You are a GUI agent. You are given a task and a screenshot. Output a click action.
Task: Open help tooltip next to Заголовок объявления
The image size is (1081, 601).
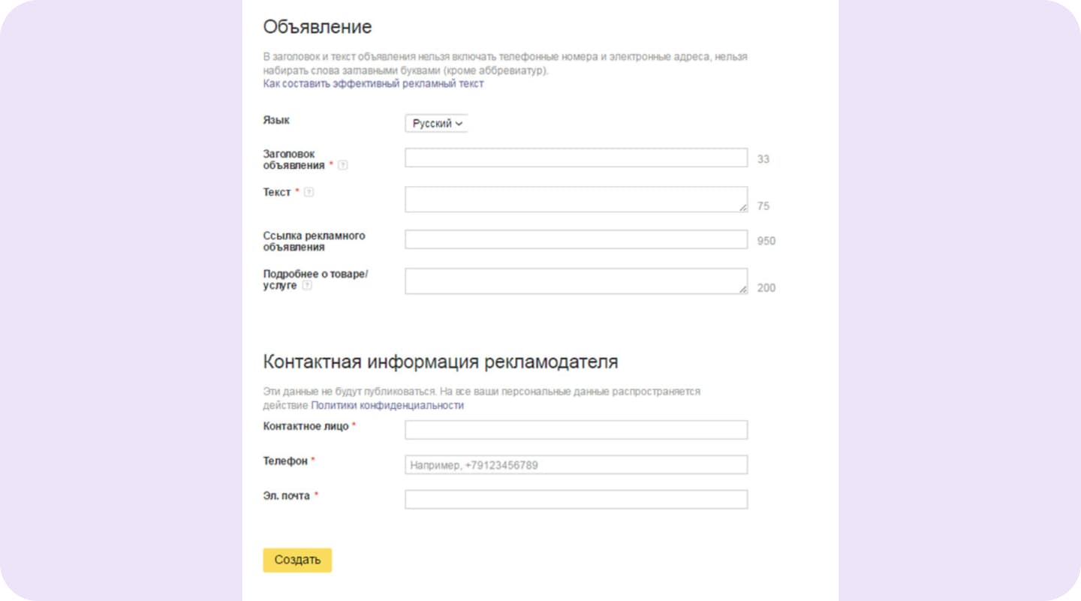pos(343,165)
